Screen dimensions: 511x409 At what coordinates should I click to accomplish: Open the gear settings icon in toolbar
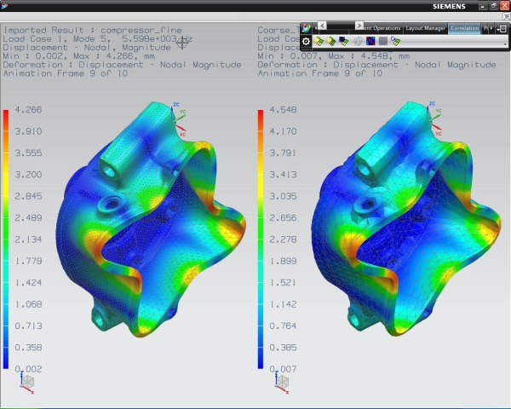tap(307, 41)
